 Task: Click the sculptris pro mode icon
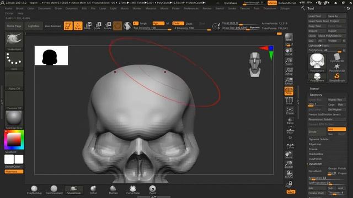click(127, 26)
